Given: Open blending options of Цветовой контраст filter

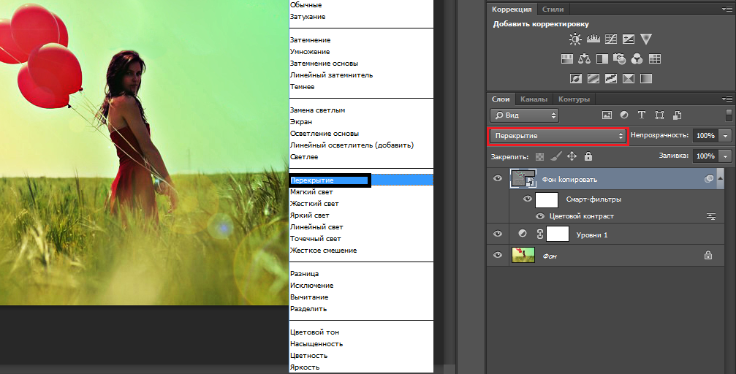Looking at the screenshot, I should (x=711, y=216).
